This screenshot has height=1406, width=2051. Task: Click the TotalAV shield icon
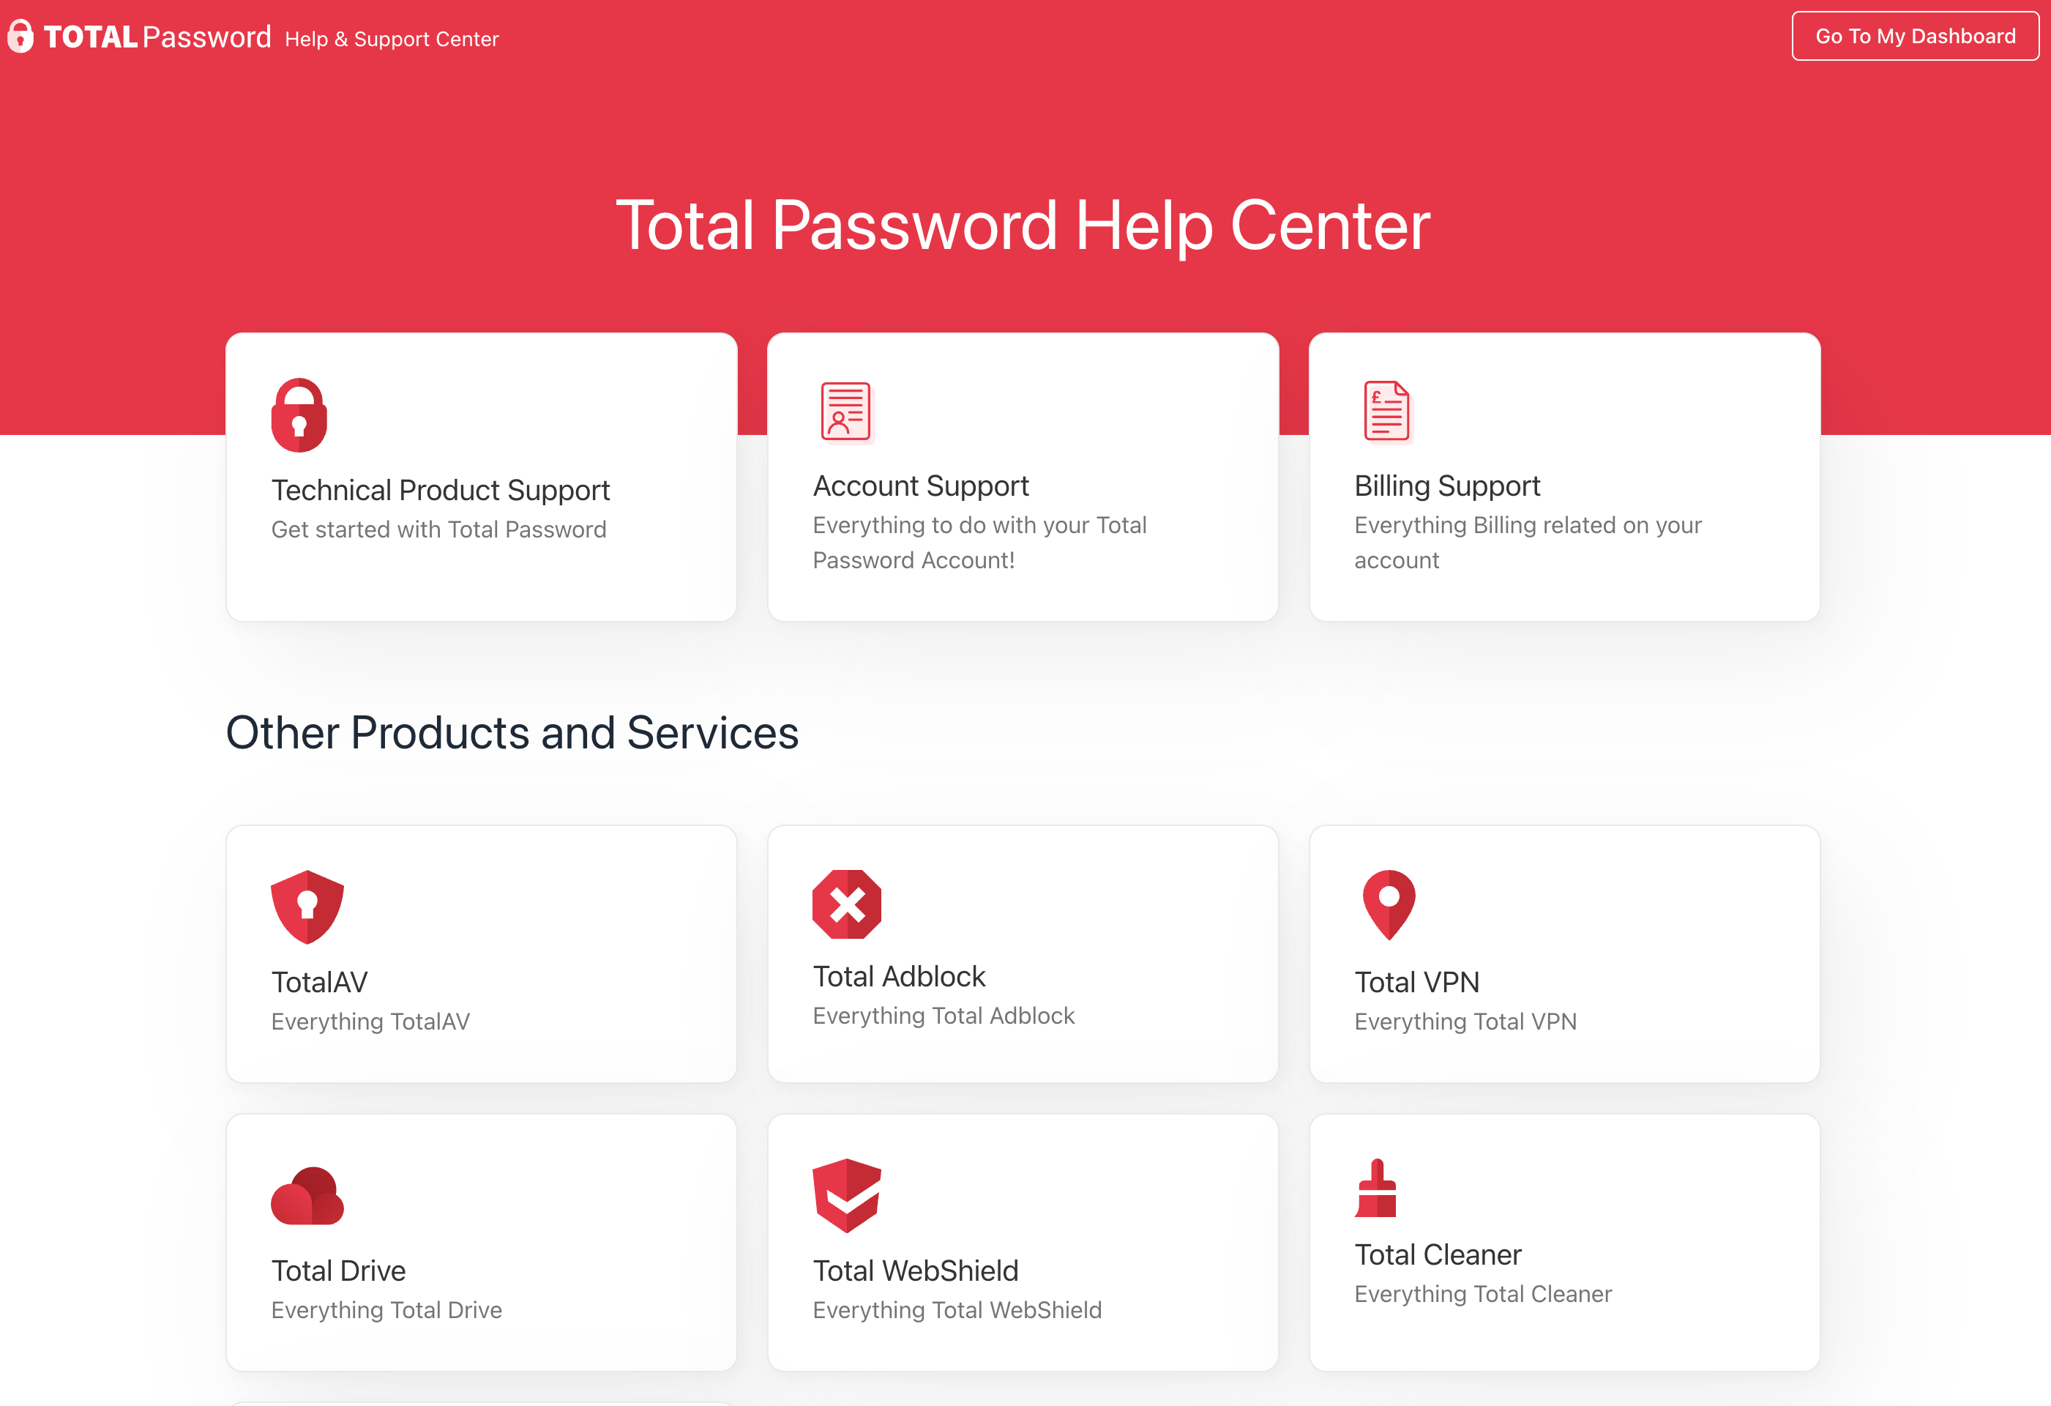coord(307,907)
